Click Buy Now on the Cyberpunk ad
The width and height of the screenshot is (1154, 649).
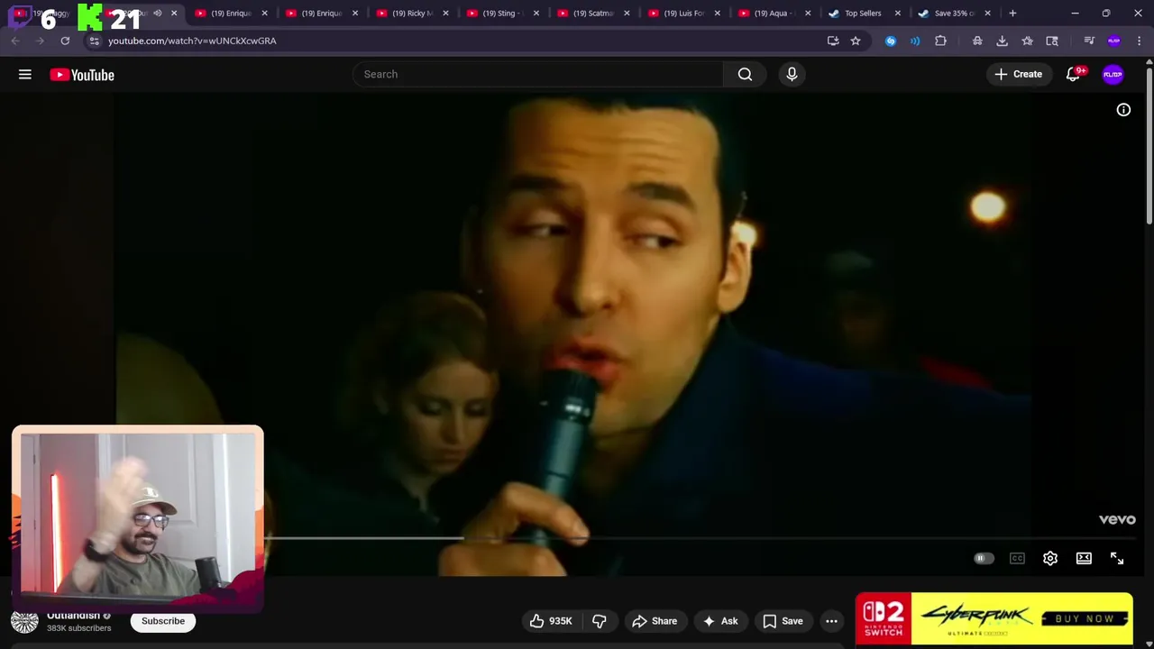(x=1085, y=619)
